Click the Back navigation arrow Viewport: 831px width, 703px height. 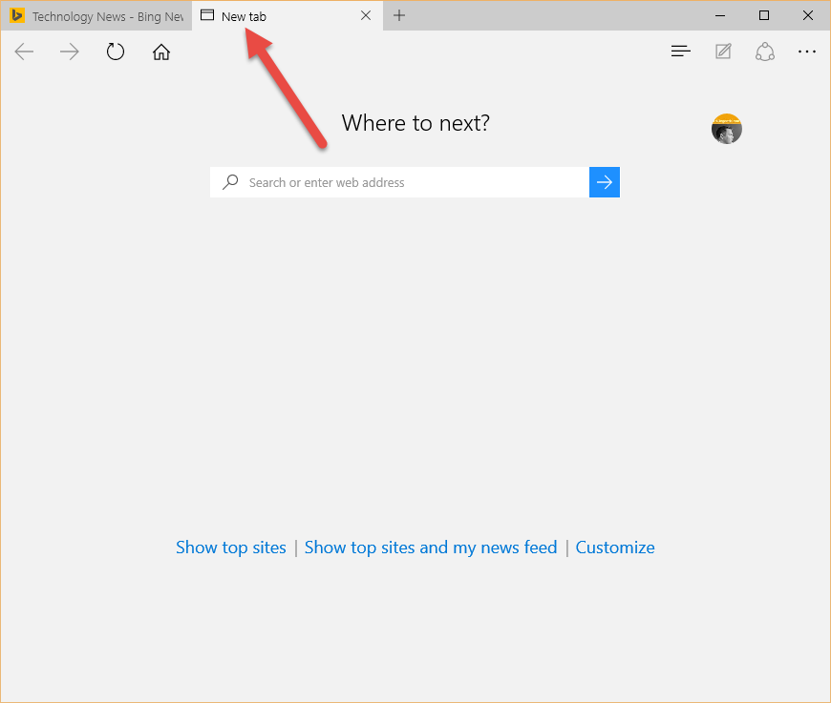coord(24,52)
